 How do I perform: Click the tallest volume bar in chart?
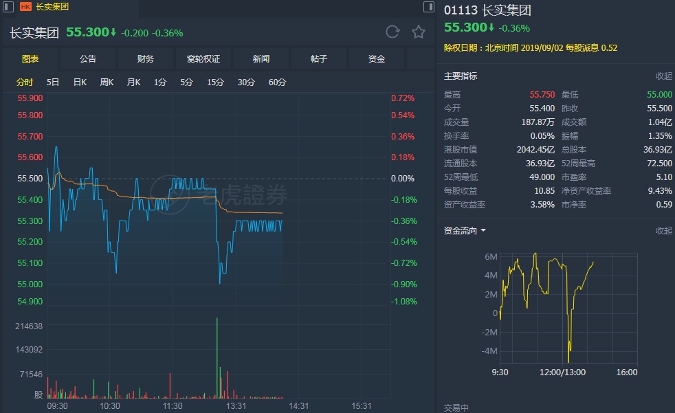click(x=217, y=357)
